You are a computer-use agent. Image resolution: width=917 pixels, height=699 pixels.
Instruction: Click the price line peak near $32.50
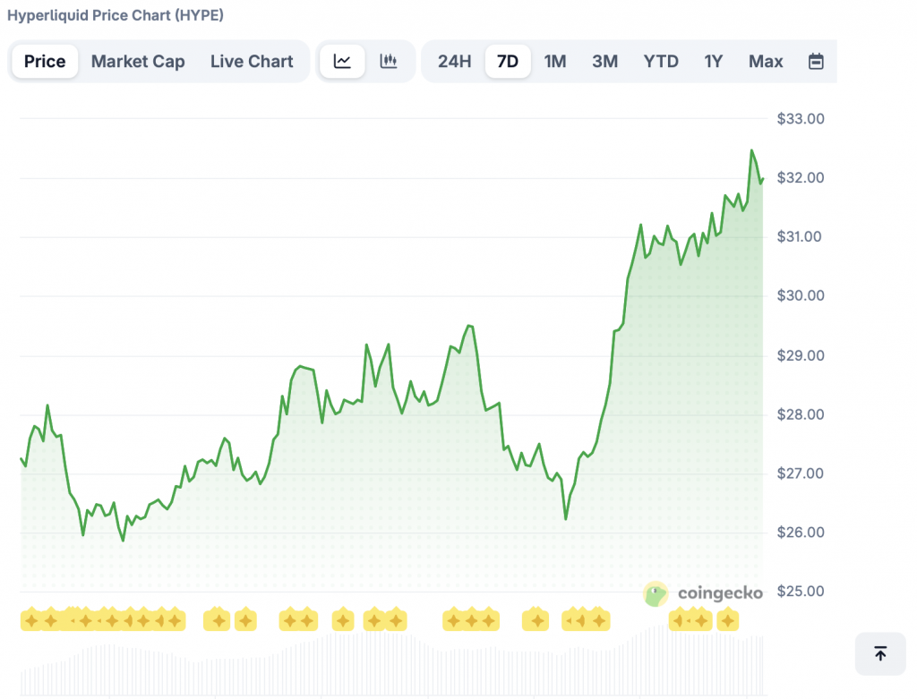tap(751, 150)
